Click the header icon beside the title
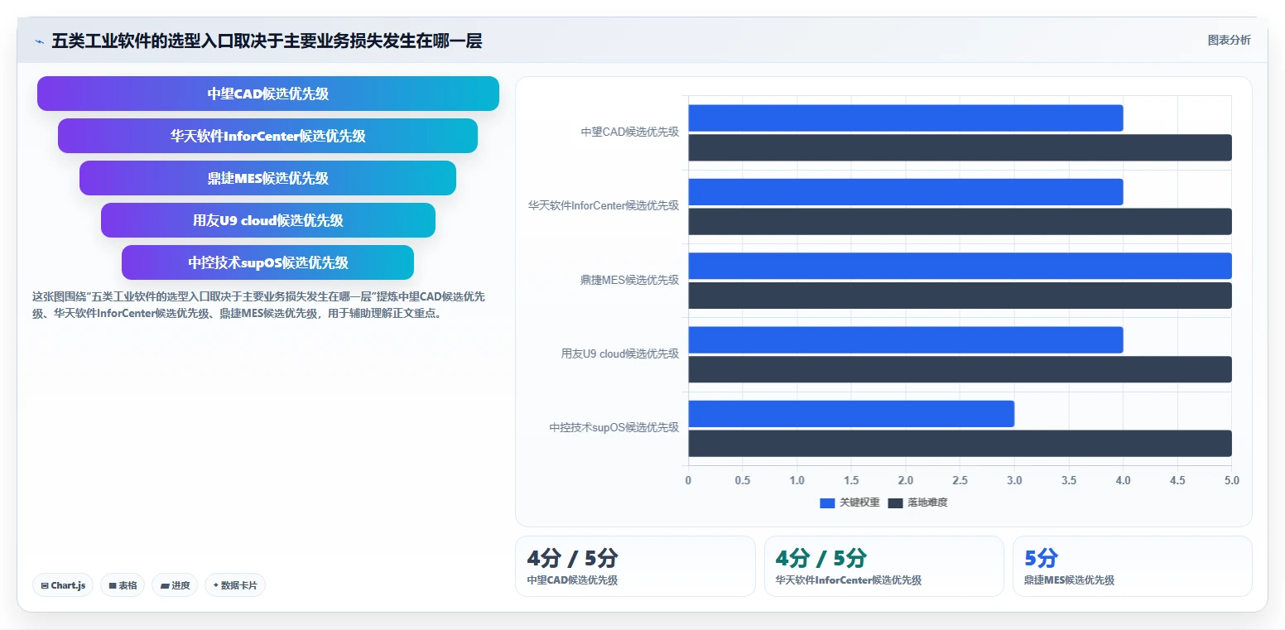The height and width of the screenshot is (630, 1285). click(39, 41)
